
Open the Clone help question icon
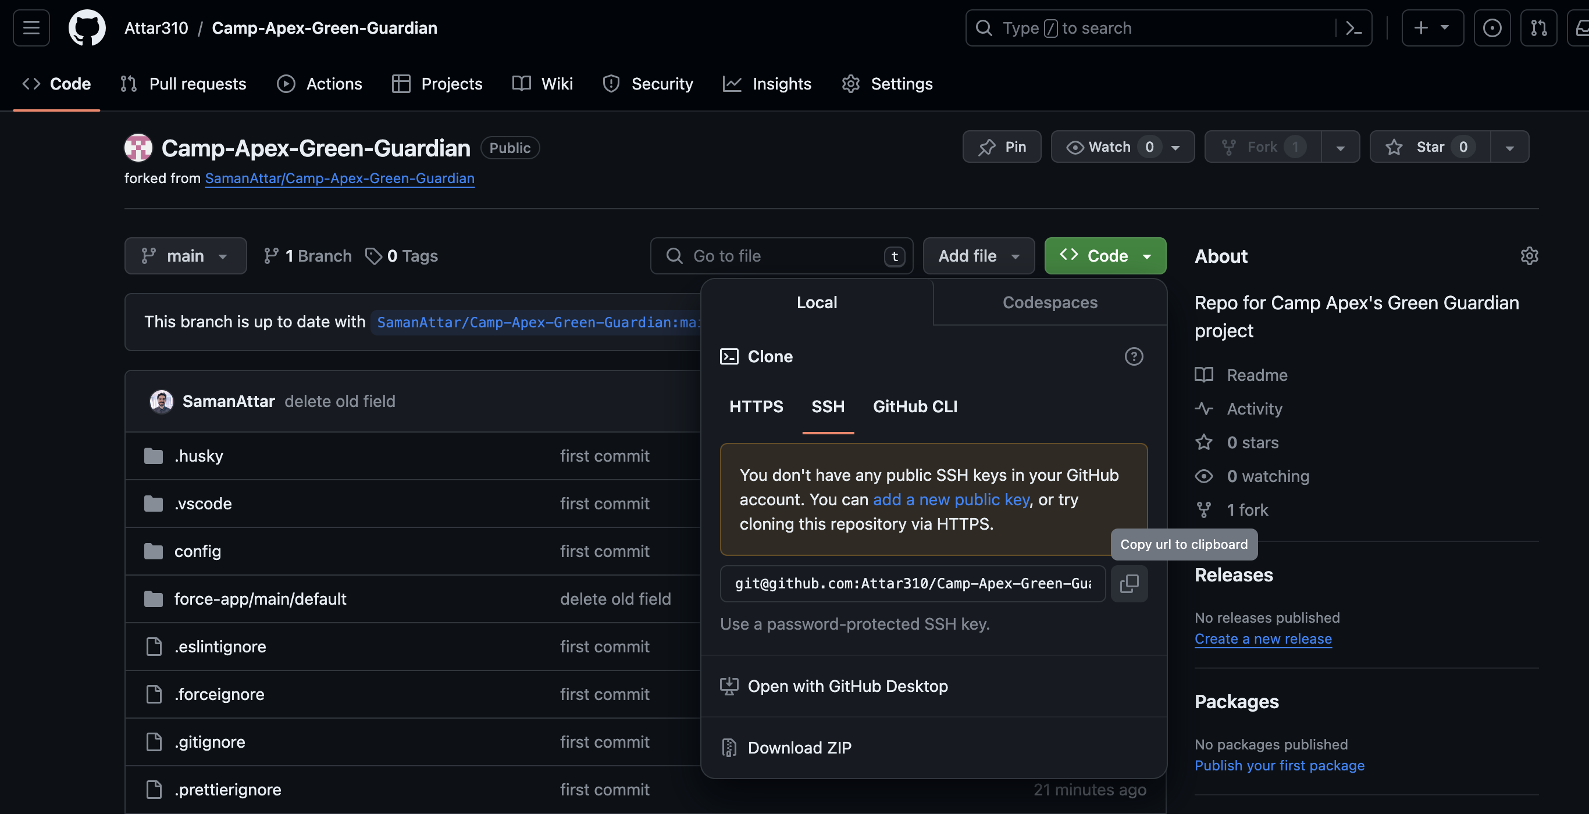[1134, 356]
